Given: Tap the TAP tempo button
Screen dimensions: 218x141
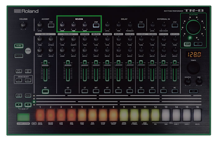Looking at the screenshot, I should pos(193,91).
